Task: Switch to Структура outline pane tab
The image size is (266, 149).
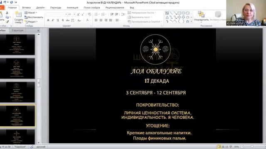Action: pyautogui.click(x=17, y=30)
